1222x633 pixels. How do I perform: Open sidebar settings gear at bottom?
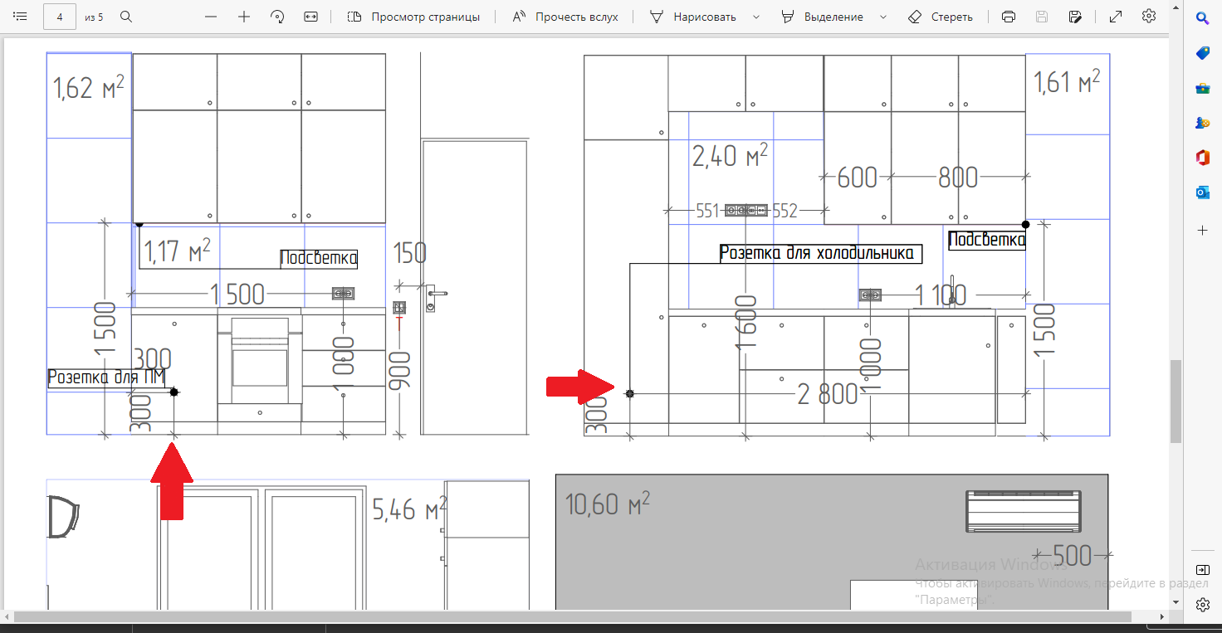[1202, 605]
